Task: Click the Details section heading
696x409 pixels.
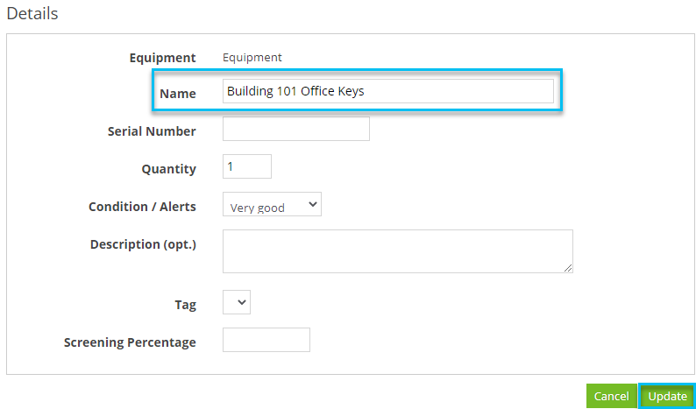Action: point(32,13)
